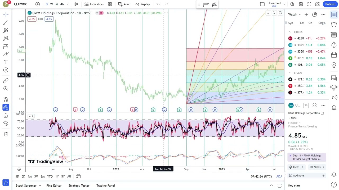Open the object tree layers panel

click(x=334, y=175)
